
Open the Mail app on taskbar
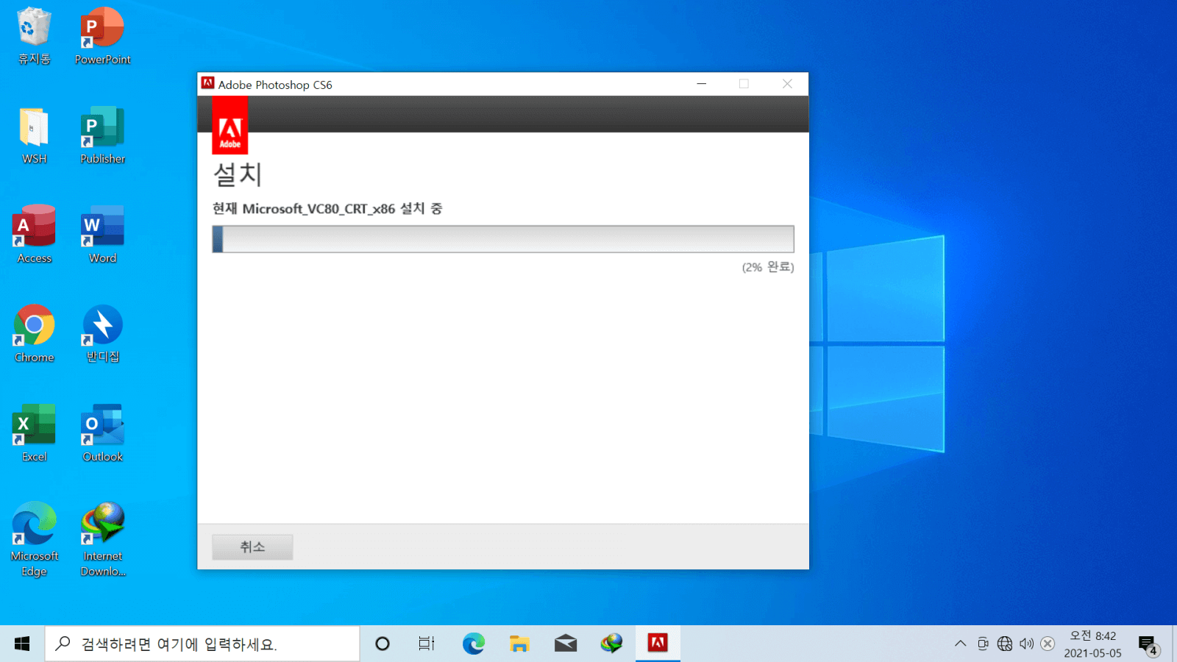pyautogui.click(x=566, y=644)
